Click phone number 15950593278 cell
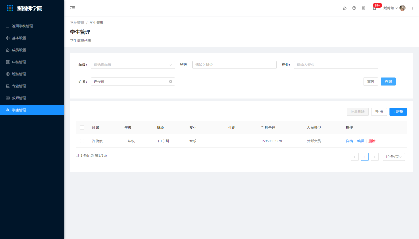This screenshot has height=239, width=419. click(271, 141)
